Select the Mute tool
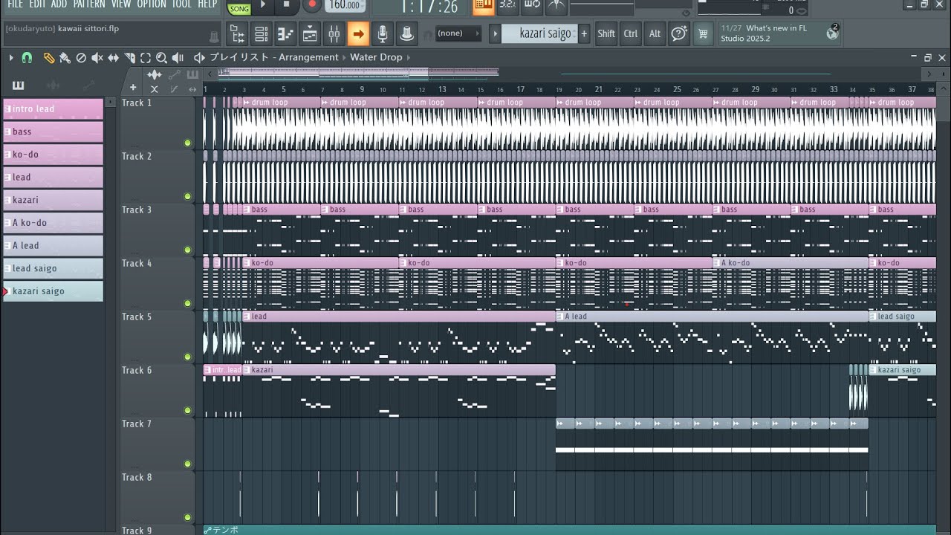Screen dimensions: 951x535 pos(97,57)
